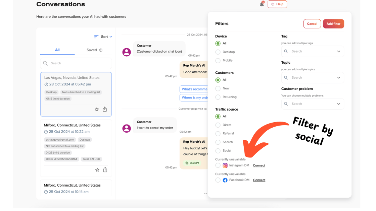The image size is (376, 211).
Task: Select Social traffic source
Action: pos(218,151)
